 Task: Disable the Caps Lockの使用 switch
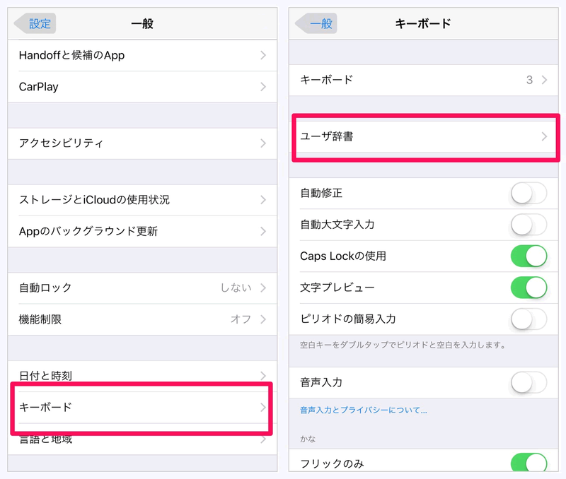click(529, 256)
